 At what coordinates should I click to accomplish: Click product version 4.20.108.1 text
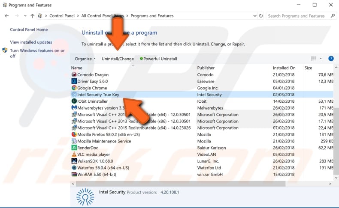coord(170,192)
